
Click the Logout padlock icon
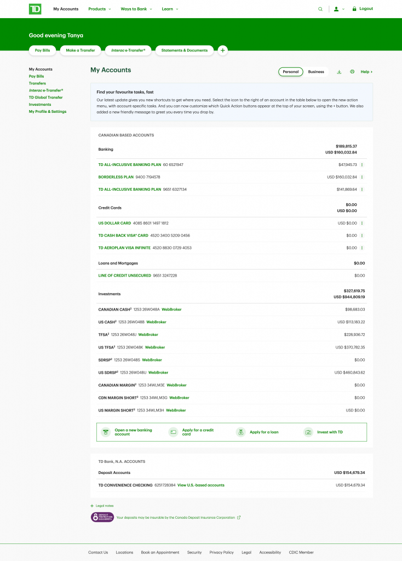coord(354,9)
